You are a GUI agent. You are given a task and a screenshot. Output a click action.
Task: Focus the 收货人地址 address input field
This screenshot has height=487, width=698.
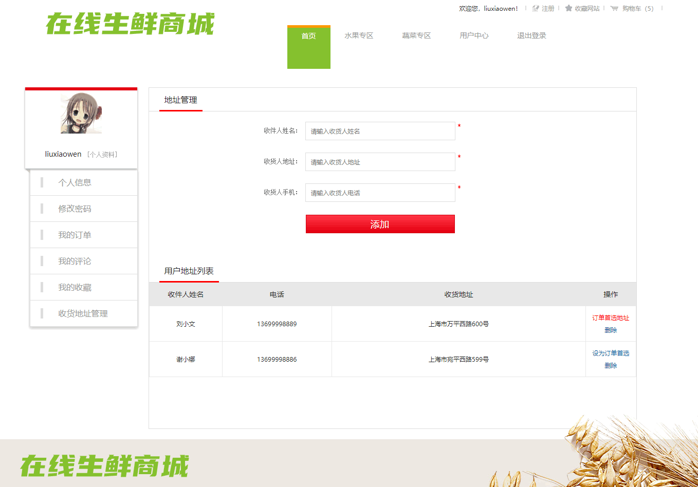point(380,162)
